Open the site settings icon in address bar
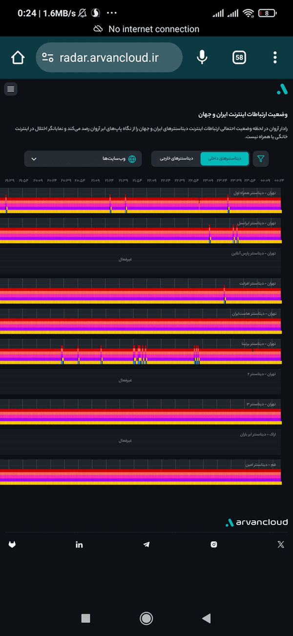This screenshot has height=636, width=293. pos(47,58)
